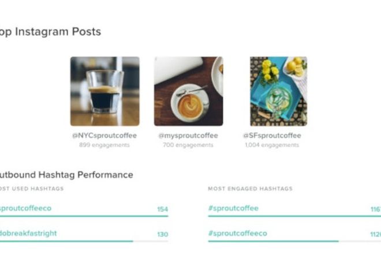Image resolution: width=381 pixels, height=271 pixels.
Task: Click the @SFsproutcoffee account name
Action: 272,135
